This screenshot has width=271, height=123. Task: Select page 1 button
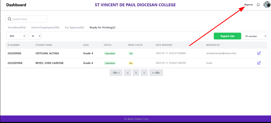[x=136, y=73]
